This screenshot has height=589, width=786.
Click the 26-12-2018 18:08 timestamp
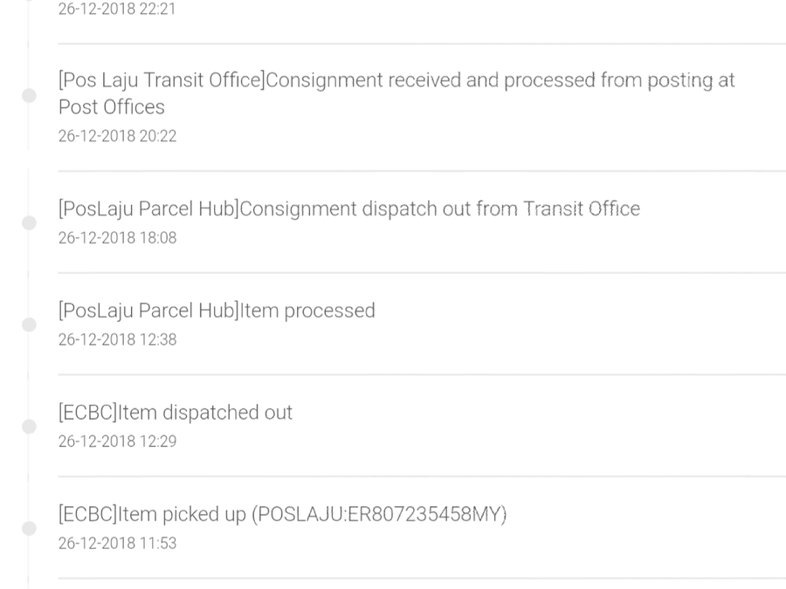117,238
